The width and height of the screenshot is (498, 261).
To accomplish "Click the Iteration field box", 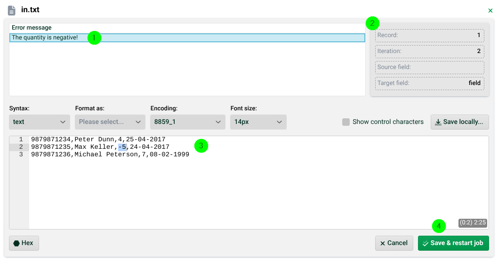I will 429,51.
